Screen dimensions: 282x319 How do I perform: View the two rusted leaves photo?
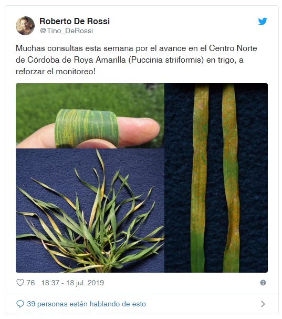(216, 178)
